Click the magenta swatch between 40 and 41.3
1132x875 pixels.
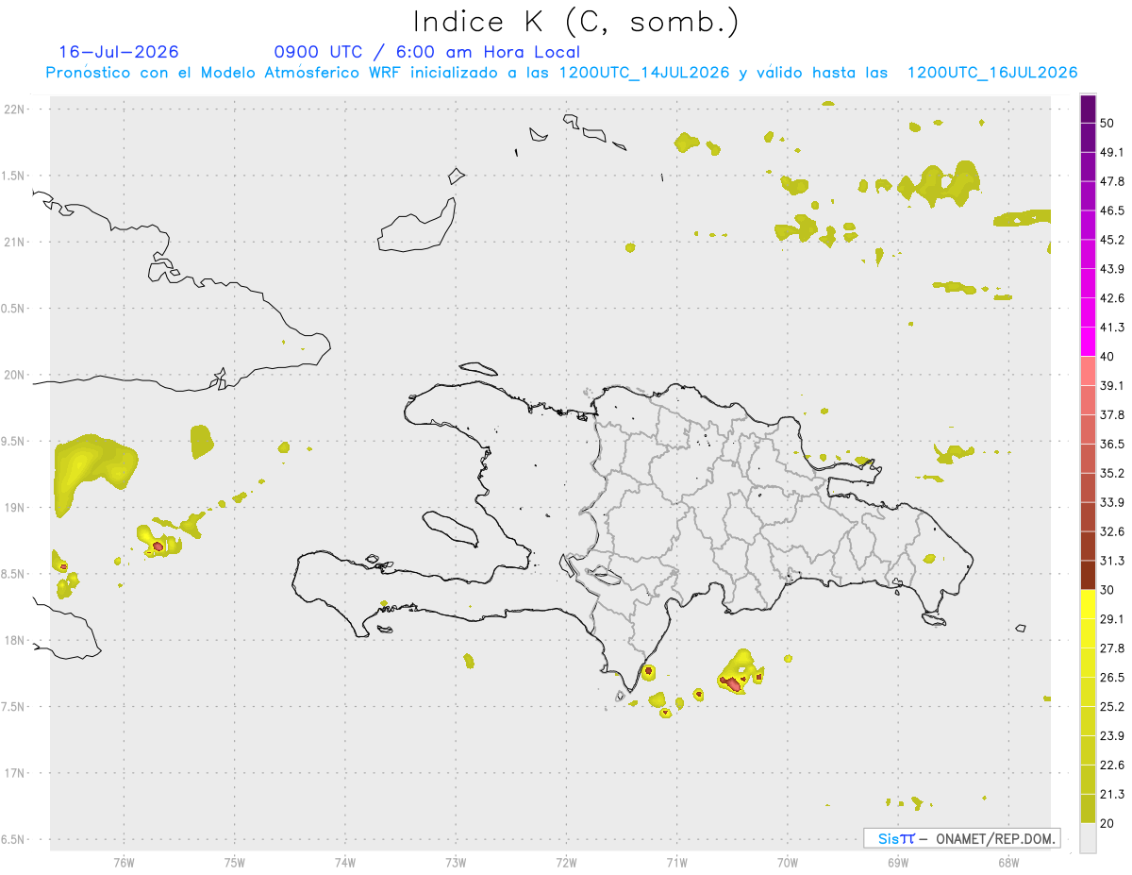coord(1088,342)
